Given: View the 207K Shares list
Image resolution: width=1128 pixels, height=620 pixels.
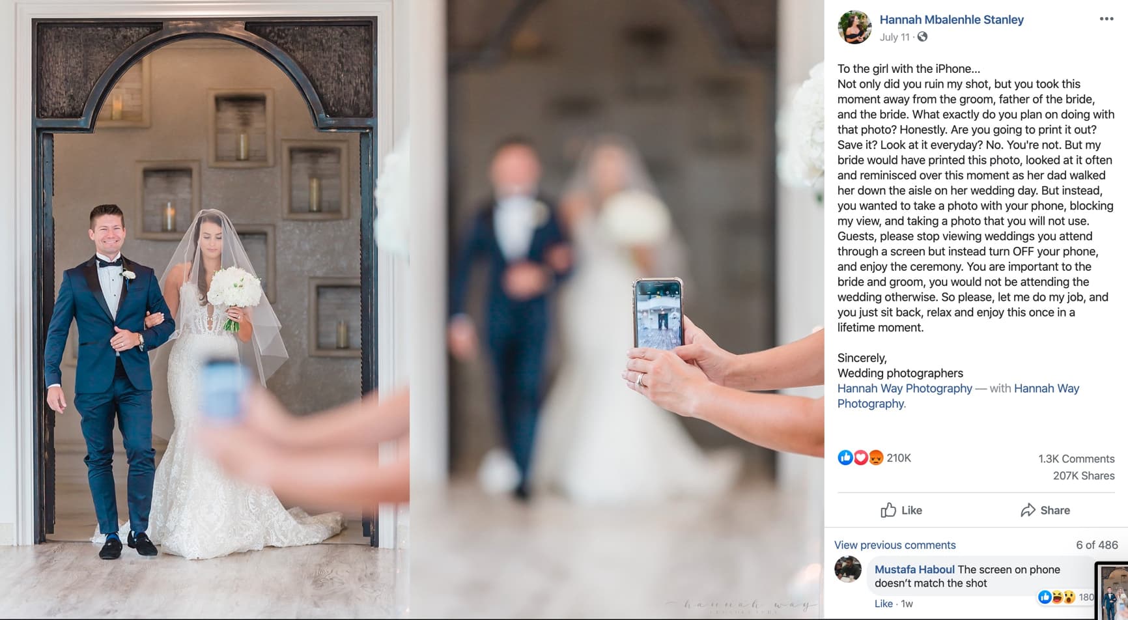Looking at the screenshot, I should [1084, 475].
